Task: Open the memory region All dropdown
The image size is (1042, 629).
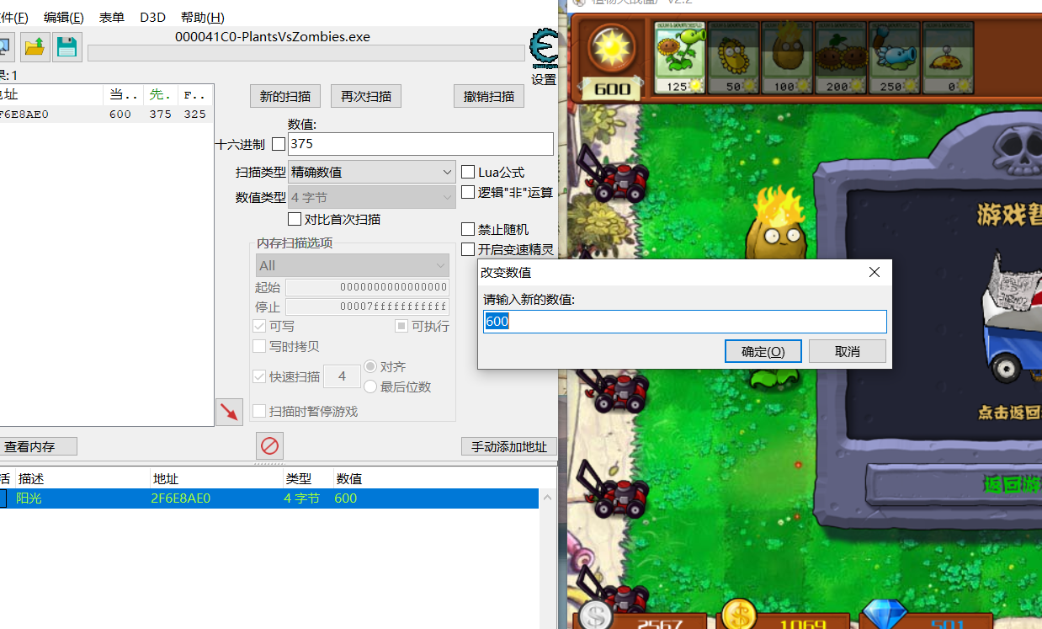Action: (x=353, y=265)
